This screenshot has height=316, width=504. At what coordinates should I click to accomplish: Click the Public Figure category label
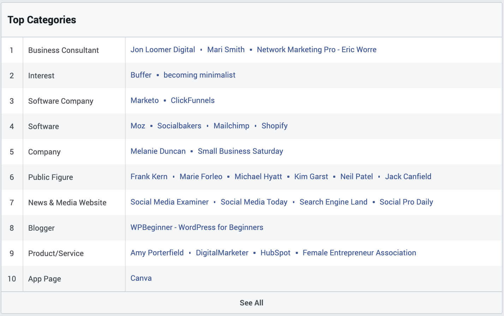(51, 177)
